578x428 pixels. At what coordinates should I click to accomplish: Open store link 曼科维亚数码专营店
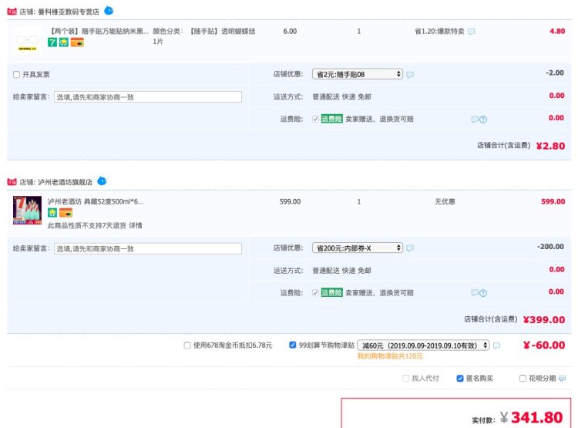pos(69,12)
